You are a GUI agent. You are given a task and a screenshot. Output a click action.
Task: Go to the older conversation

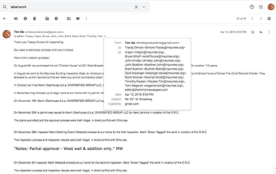tap(261, 19)
